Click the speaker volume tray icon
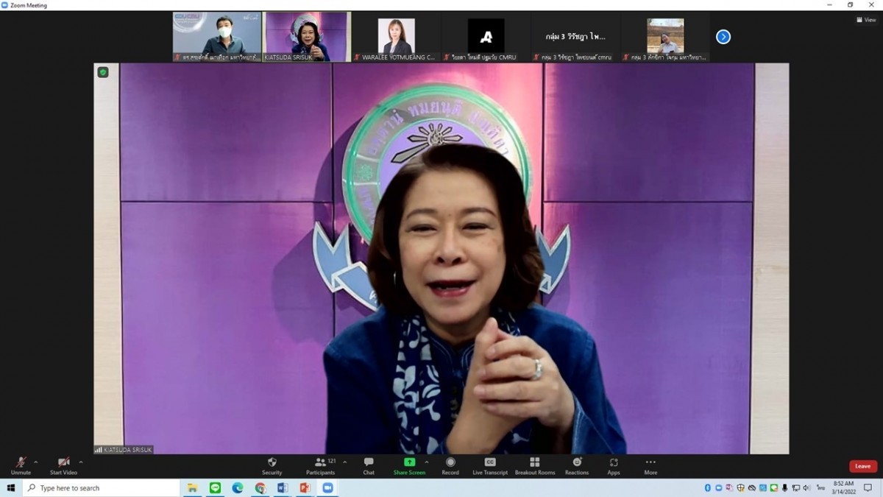883x497 pixels. [806, 487]
